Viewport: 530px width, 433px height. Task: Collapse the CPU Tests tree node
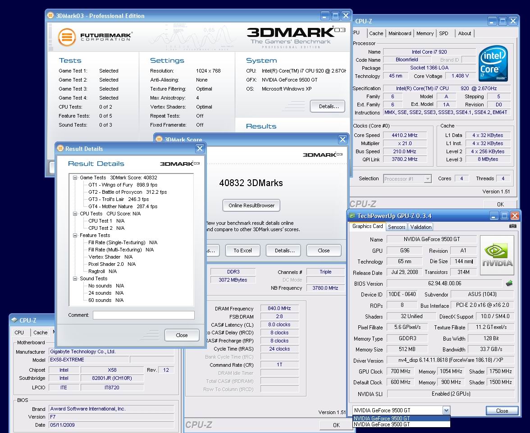75,214
